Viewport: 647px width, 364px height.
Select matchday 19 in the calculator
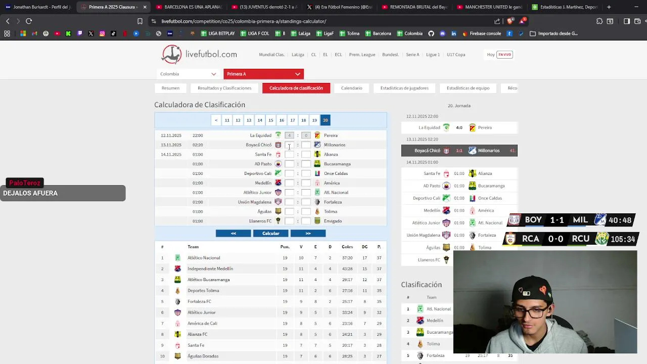coord(314,120)
